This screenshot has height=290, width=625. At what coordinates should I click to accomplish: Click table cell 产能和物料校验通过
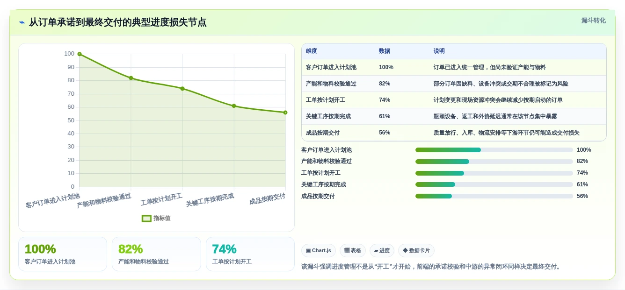(331, 84)
